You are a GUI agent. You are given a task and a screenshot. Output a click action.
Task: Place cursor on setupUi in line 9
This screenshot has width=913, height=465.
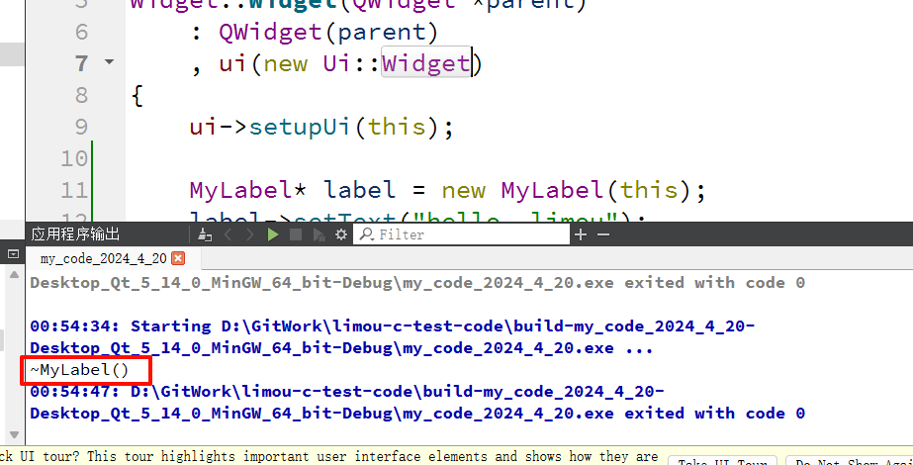pos(297,127)
